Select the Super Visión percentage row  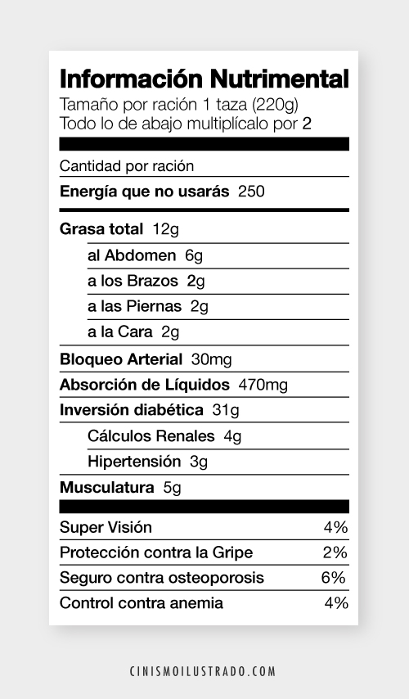[x=204, y=527]
